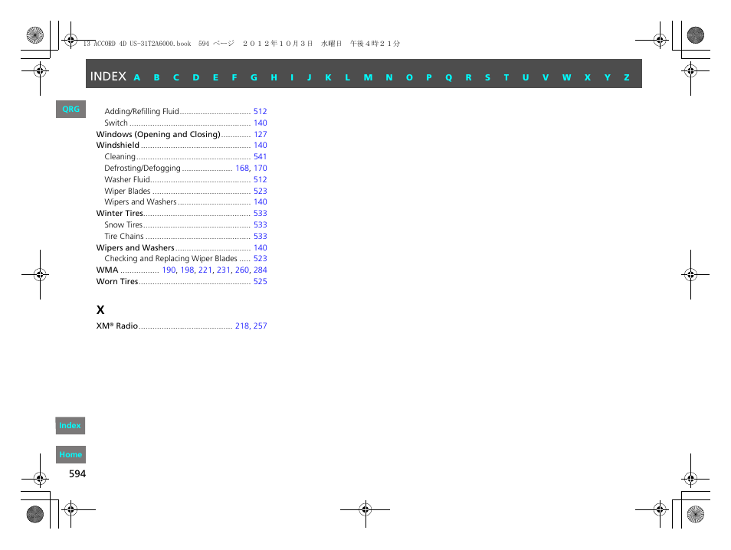
Task: Jump to index letter N
Action: tap(388, 77)
